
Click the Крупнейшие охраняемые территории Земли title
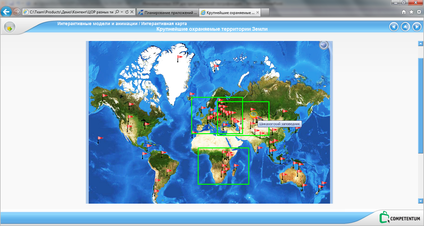(212, 29)
